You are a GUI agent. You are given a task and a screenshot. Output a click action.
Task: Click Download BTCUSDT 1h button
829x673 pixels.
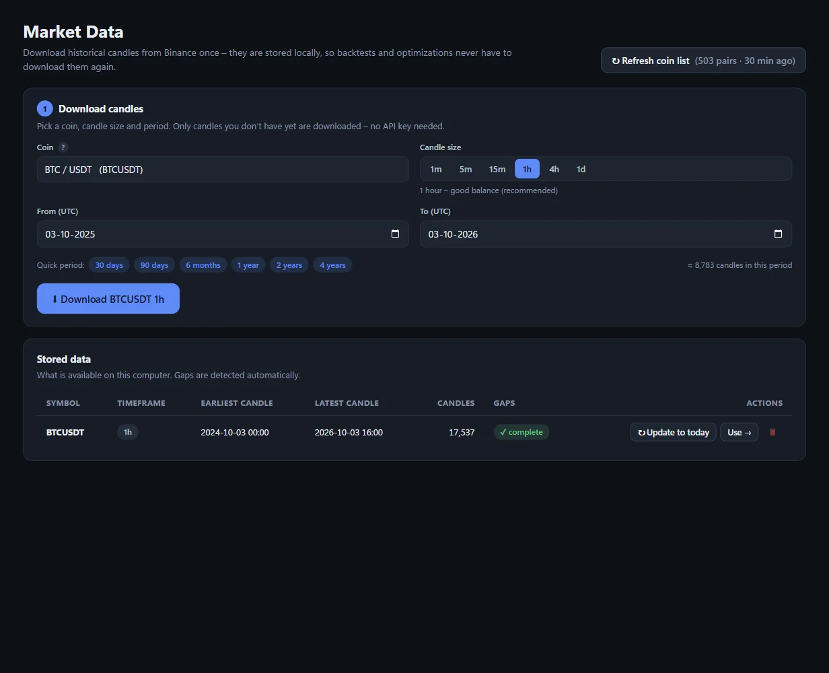click(x=108, y=299)
